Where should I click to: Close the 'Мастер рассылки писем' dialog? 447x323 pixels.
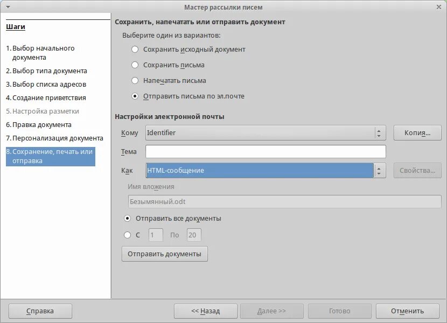pyautogui.click(x=439, y=7)
